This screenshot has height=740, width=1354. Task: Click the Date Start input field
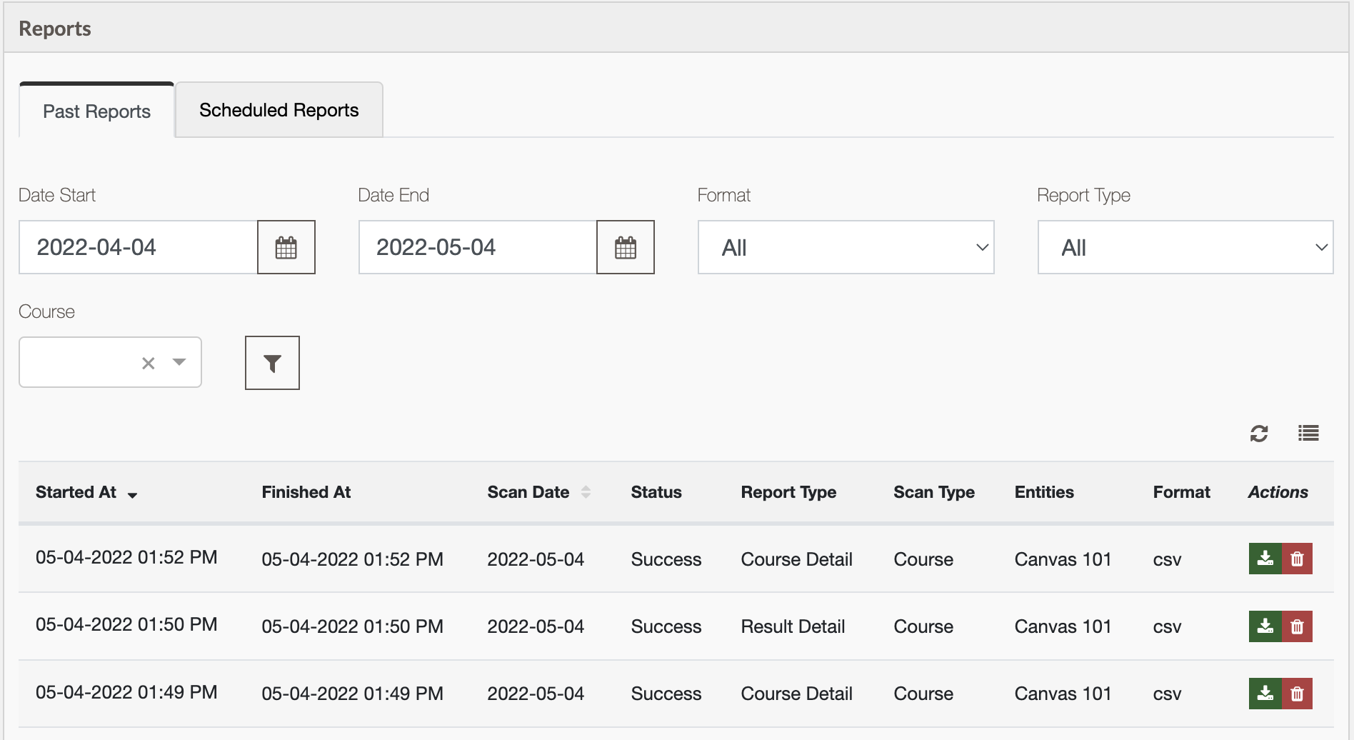click(138, 247)
